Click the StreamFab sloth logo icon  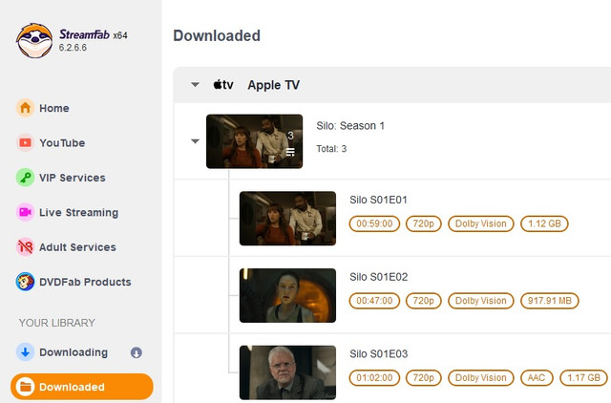(34, 40)
